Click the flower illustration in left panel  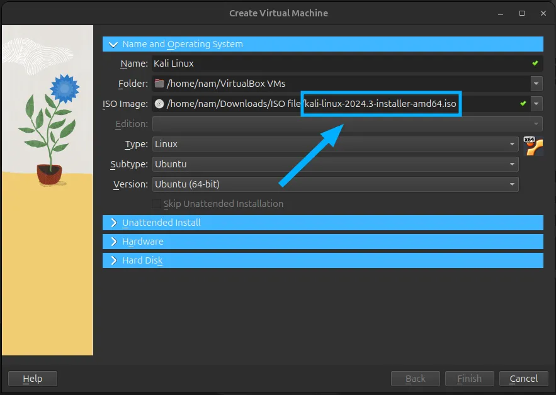click(50, 130)
